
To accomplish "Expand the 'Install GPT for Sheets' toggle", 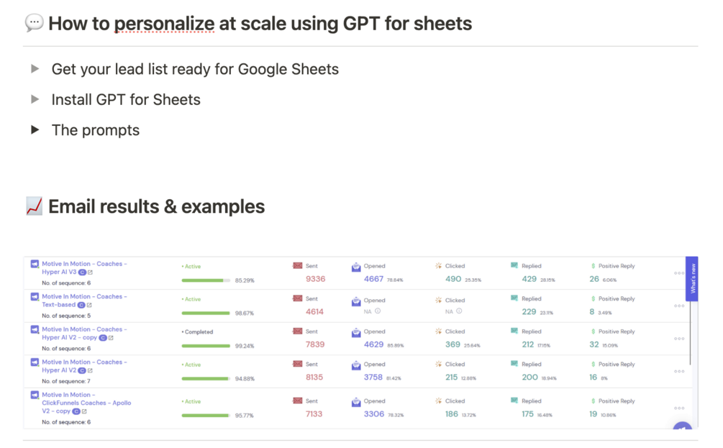I will [x=35, y=99].
